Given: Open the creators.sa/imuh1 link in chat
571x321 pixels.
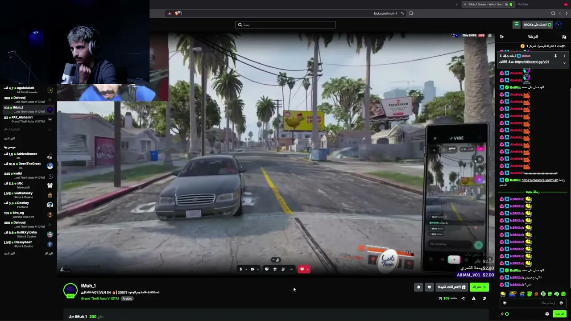Looking at the screenshot, I should (540, 180).
